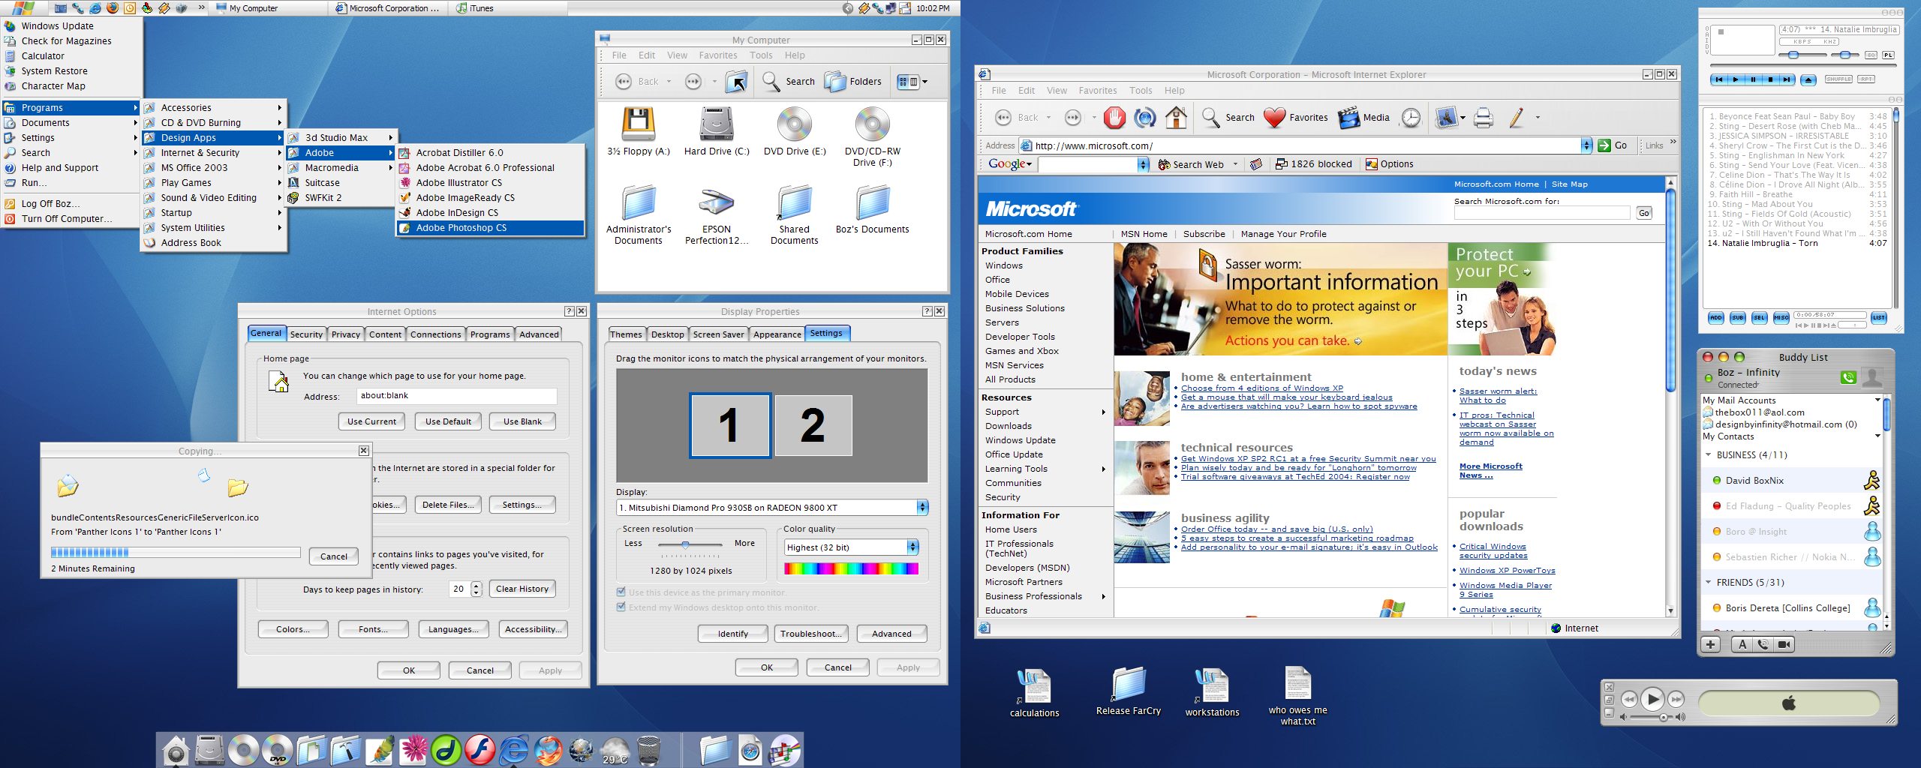Screen dimensions: 1921x768
Task: Toggle 'Extend my Windows desktop onto this monitor' checkbox
Action: click(621, 607)
